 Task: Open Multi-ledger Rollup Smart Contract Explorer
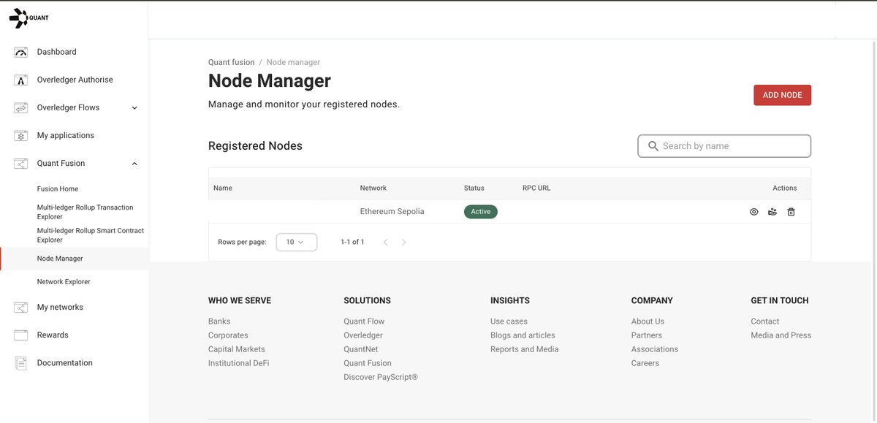(91, 235)
